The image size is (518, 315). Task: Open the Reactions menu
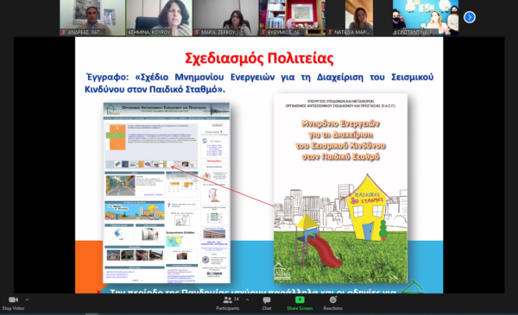click(x=332, y=303)
